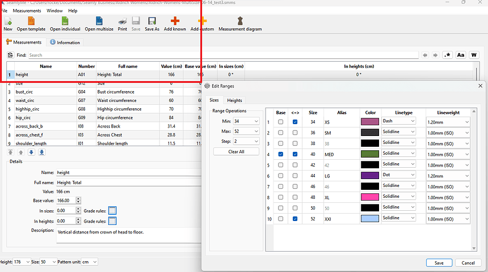Enable the Base checkbox for size 44
488x272 pixels.
tap(280, 176)
